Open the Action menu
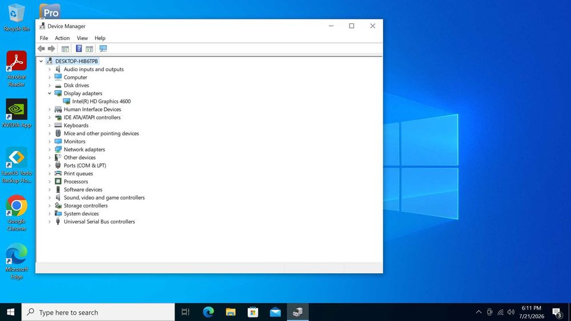This screenshot has width=571, height=321. (62, 38)
